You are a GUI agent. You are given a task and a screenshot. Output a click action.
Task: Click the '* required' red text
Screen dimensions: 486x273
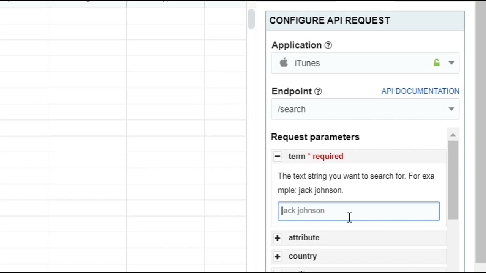tap(325, 156)
